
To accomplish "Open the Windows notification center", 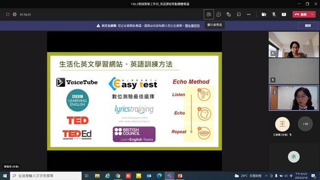I will click(314, 176).
